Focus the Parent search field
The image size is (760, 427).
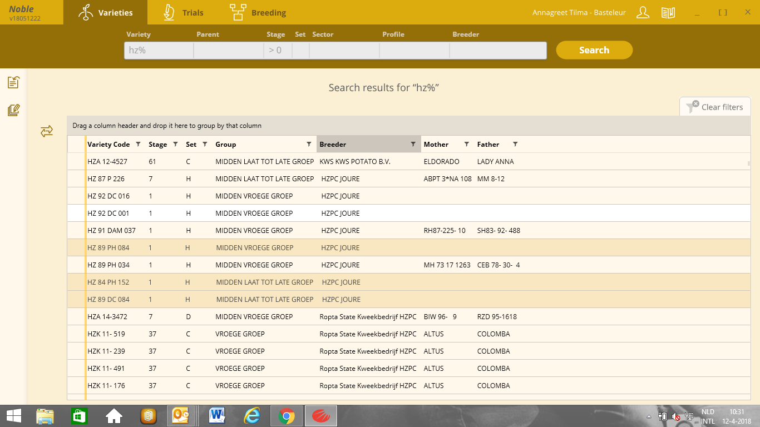point(229,50)
